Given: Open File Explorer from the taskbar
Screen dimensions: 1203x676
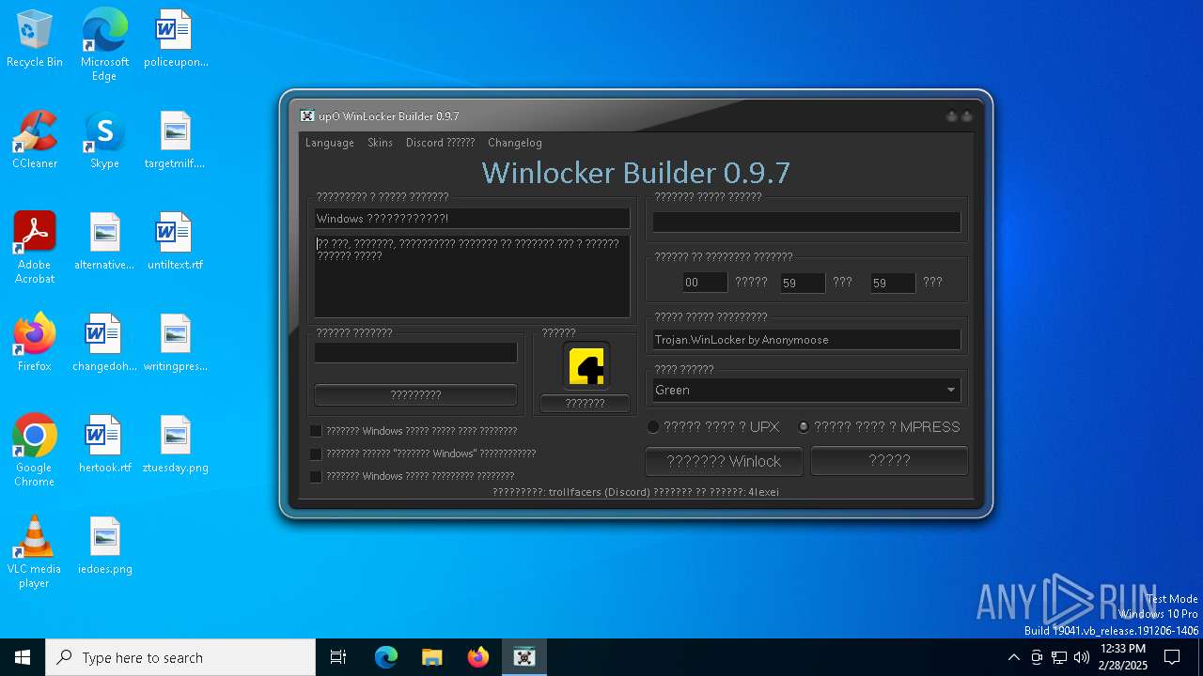Looking at the screenshot, I should 432,657.
